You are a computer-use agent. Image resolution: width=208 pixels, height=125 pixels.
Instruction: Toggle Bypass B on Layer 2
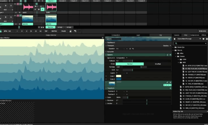6,6
